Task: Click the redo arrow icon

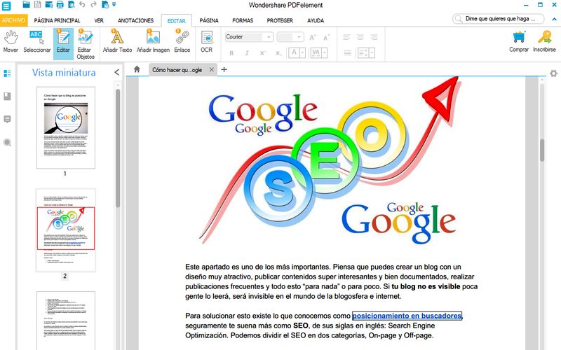Action: tap(94, 5)
